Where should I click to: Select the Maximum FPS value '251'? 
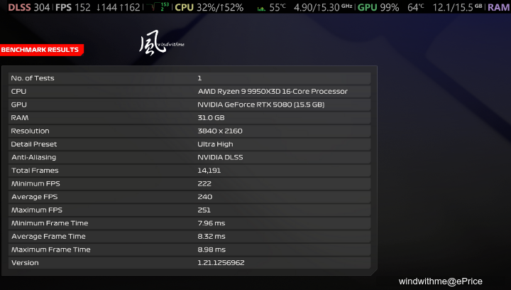(x=204, y=210)
